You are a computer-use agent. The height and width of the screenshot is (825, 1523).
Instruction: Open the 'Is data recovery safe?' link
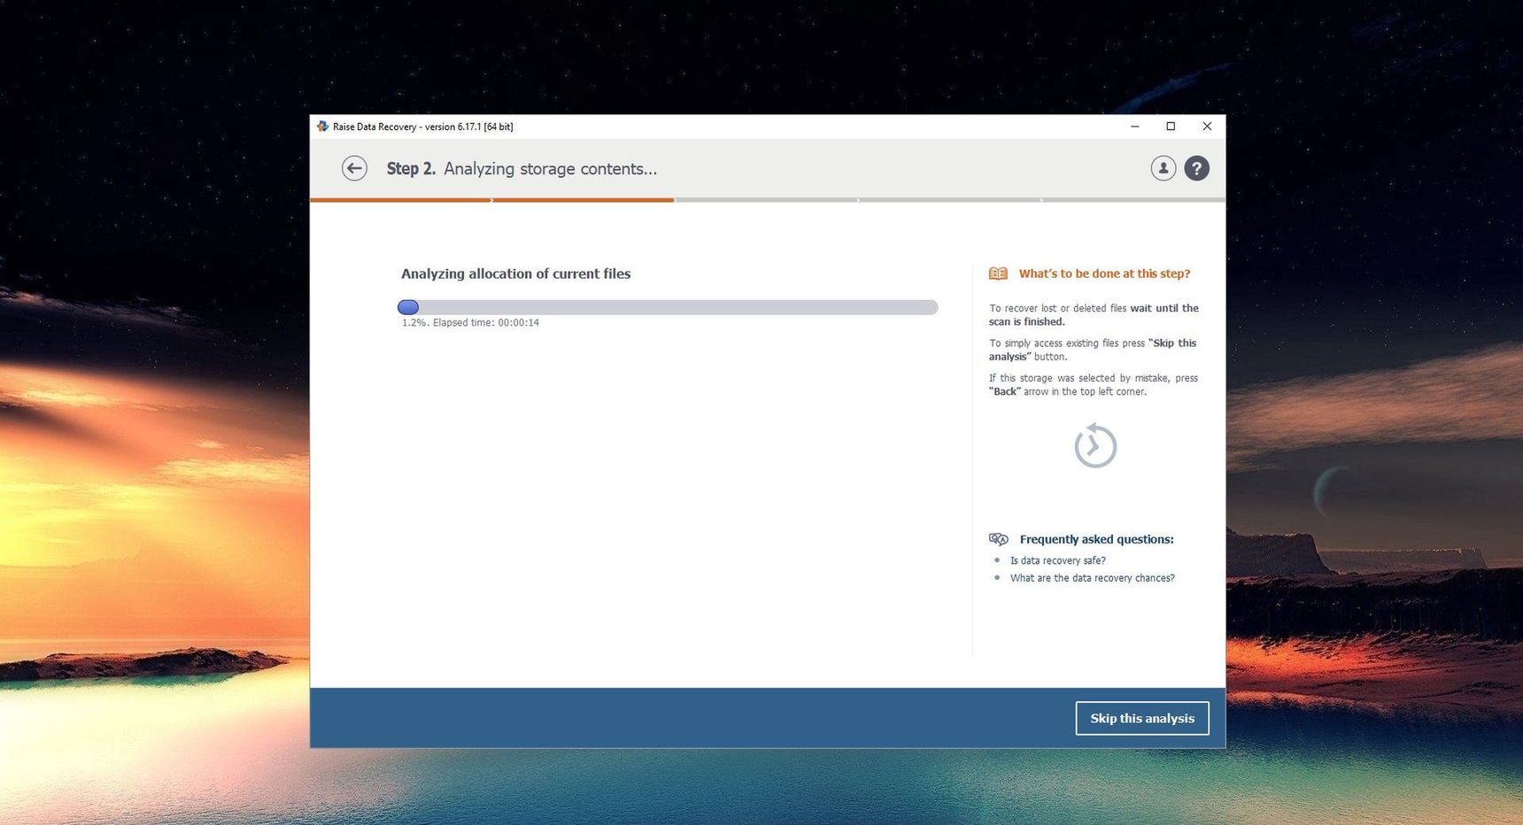[x=1057, y=560]
